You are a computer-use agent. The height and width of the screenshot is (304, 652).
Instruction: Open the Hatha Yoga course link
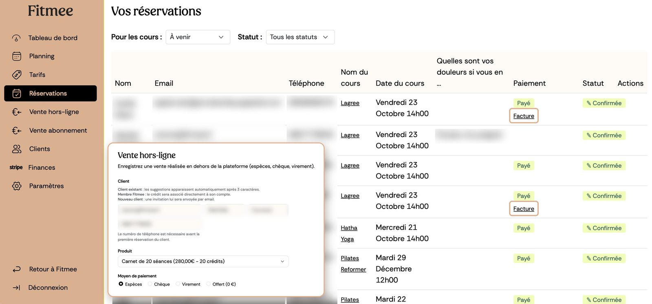point(349,233)
